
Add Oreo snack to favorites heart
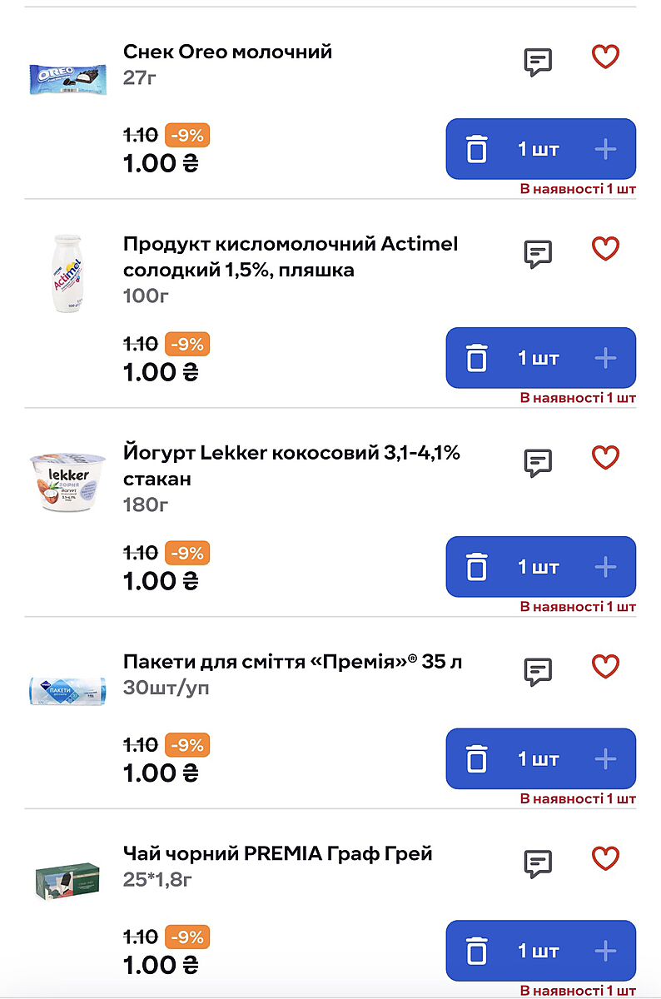(x=605, y=57)
